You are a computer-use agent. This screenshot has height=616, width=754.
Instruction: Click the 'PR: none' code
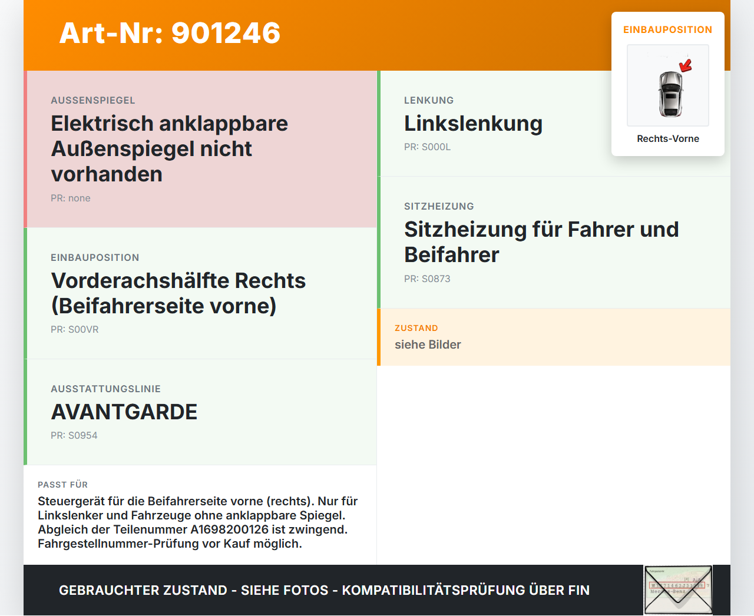[x=71, y=198]
